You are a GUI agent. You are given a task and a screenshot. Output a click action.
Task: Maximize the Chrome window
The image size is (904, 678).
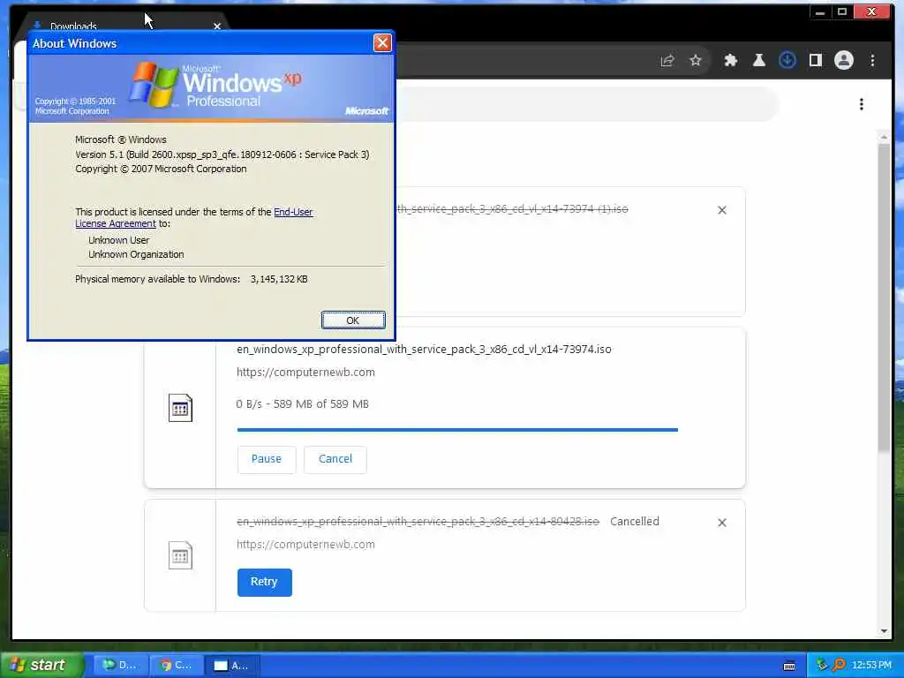click(841, 12)
